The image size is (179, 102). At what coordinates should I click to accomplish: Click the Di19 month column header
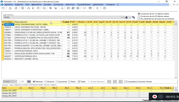[129, 22]
